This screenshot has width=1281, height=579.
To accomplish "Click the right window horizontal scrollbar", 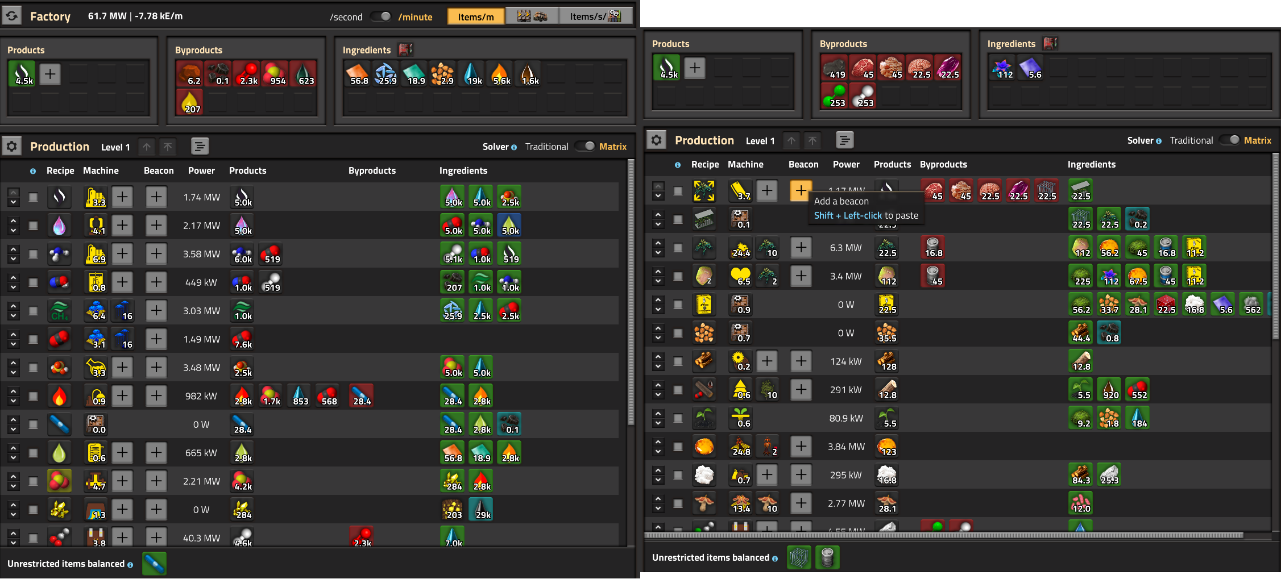I will click(944, 535).
